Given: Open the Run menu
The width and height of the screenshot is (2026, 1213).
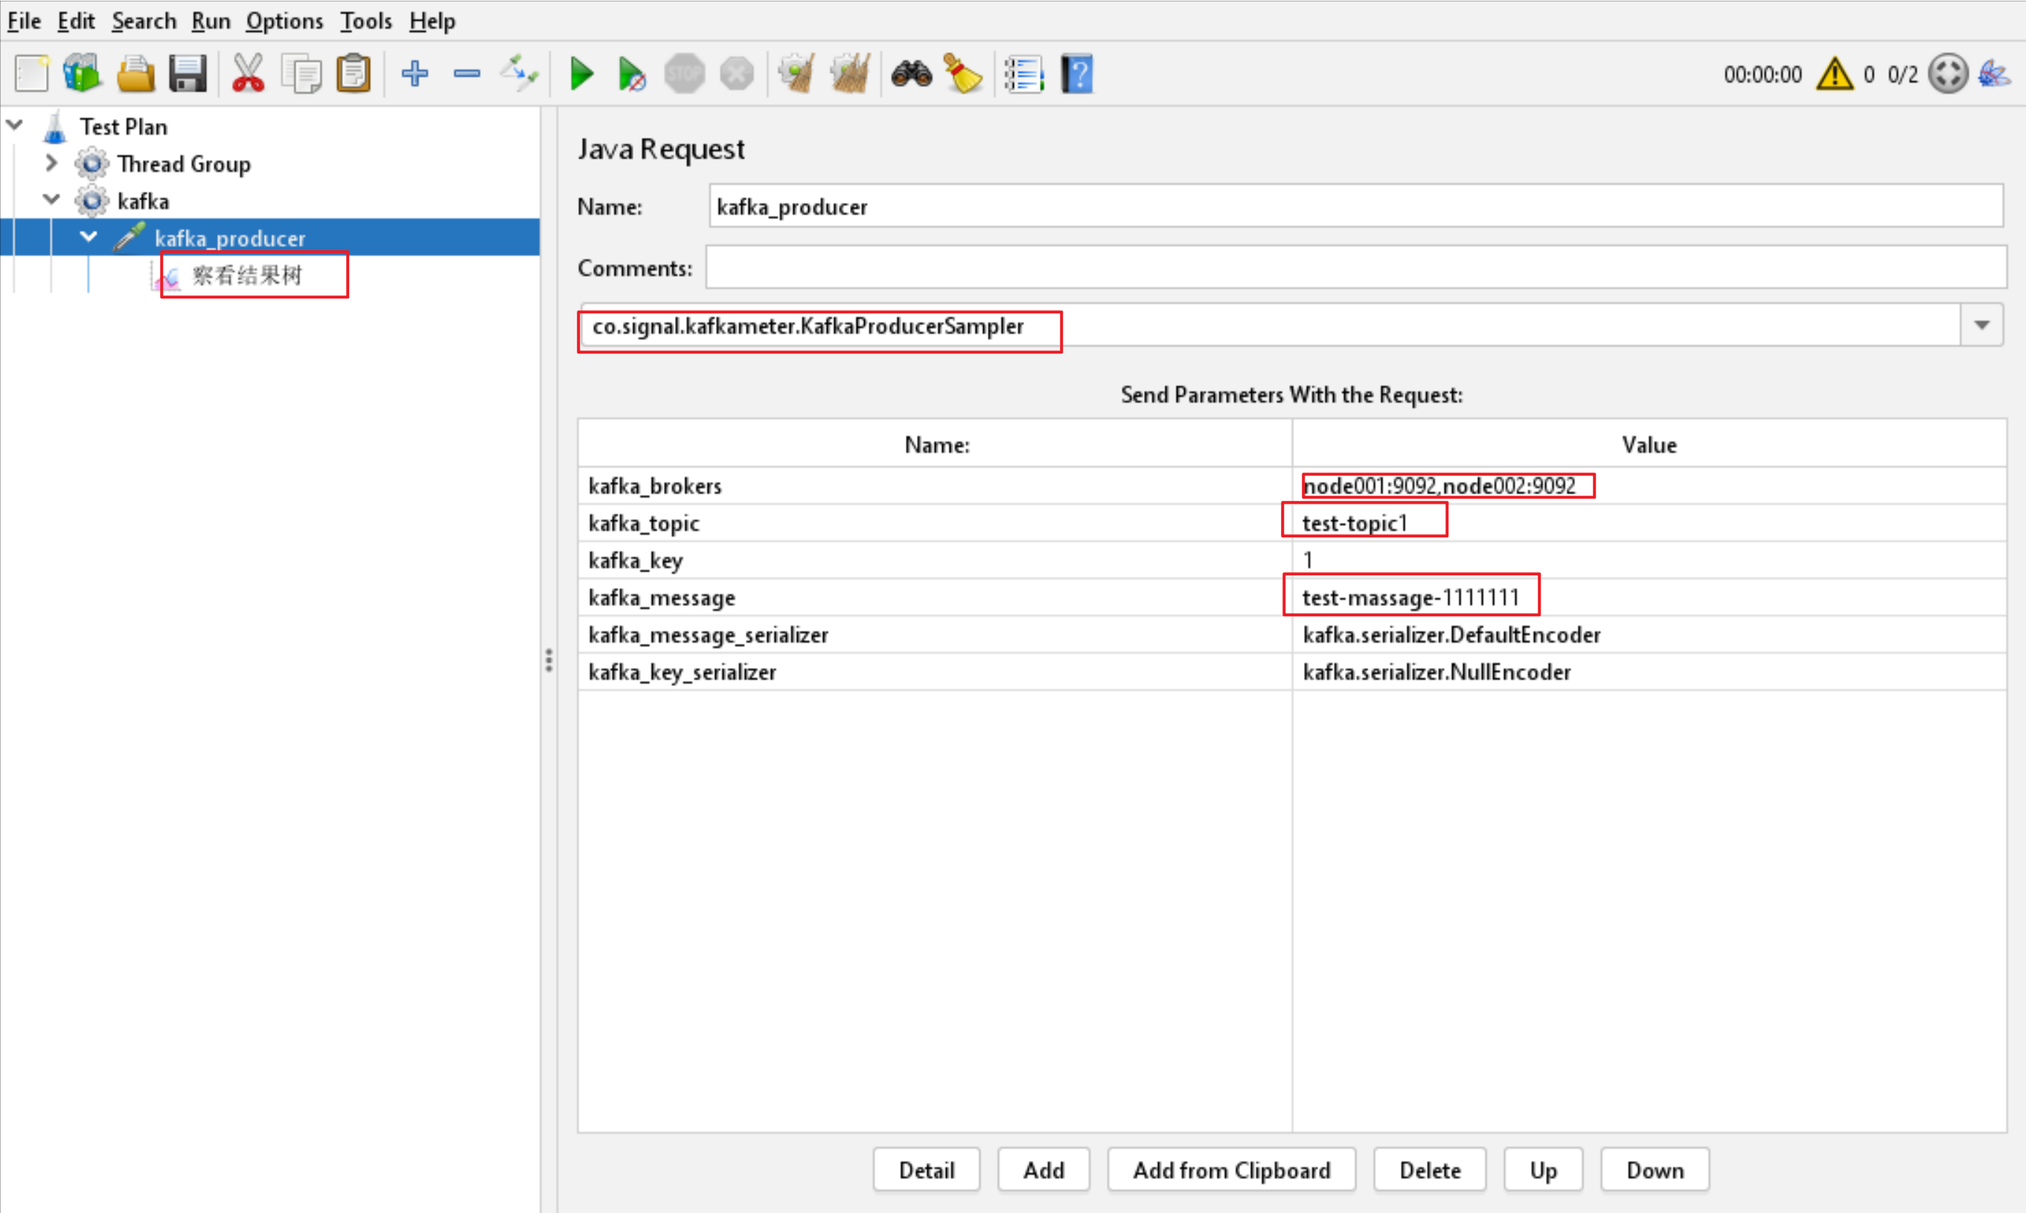Looking at the screenshot, I should 210,20.
